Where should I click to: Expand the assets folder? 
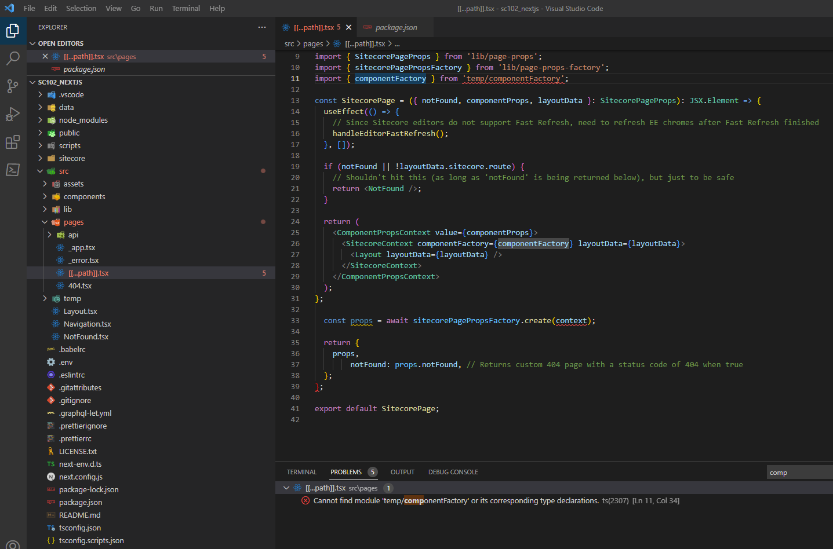pyautogui.click(x=151, y=184)
